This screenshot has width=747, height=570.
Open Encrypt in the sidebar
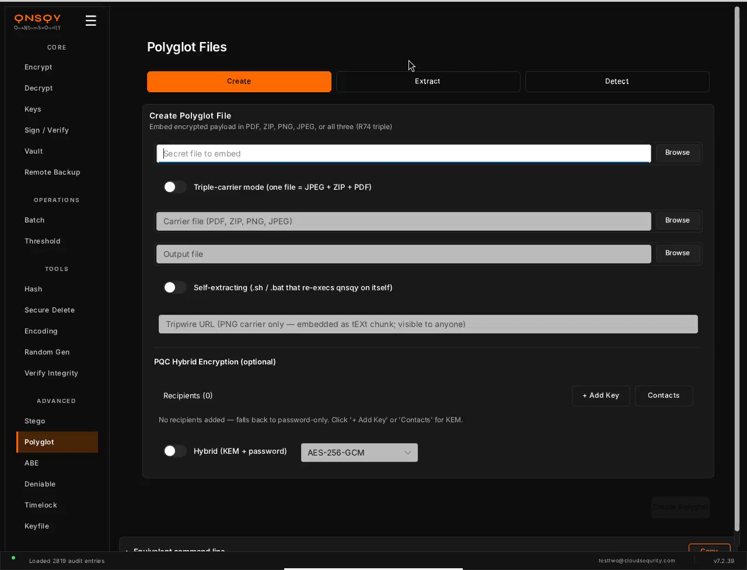click(57, 67)
